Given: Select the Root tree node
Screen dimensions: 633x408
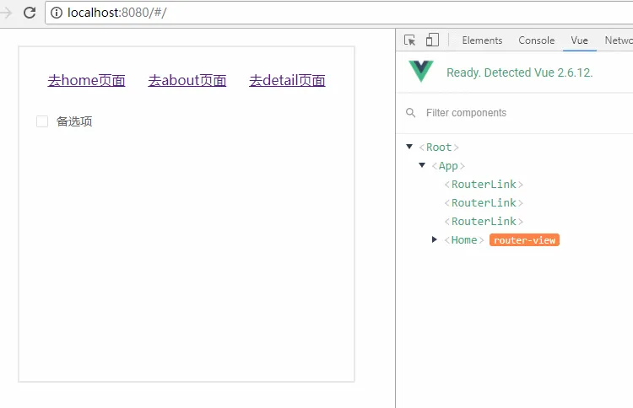Looking at the screenshot, I should pyautogui.click(x=439, y=148).
